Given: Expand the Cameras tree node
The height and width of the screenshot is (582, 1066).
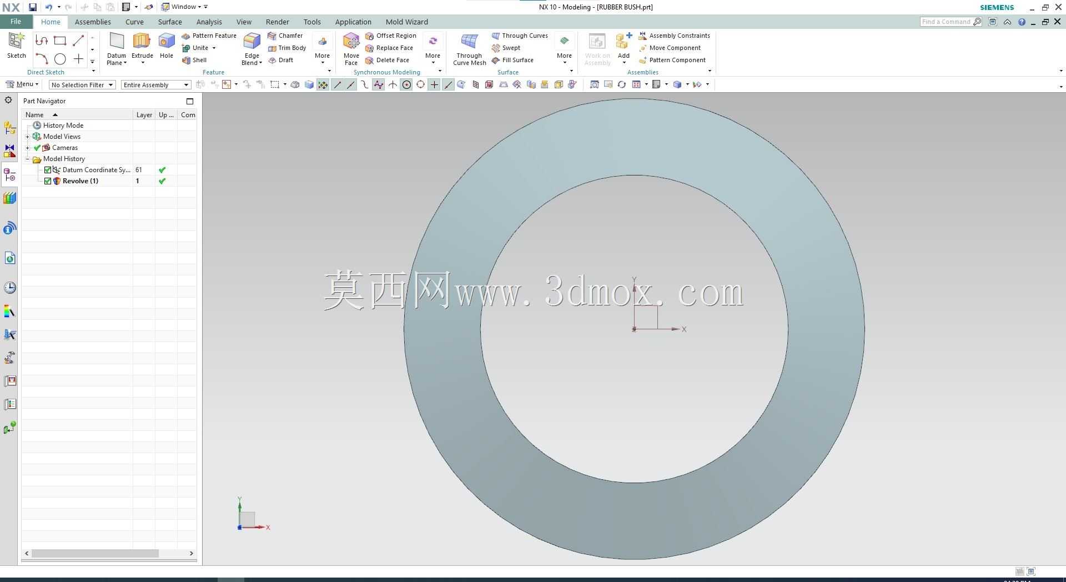Looking at the screenshot, I should click(x=28, y=148).
